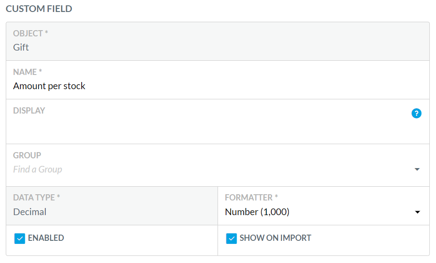Click the Gift object value
The height and width of the screenshot is (263, 436).
point(21,47)
